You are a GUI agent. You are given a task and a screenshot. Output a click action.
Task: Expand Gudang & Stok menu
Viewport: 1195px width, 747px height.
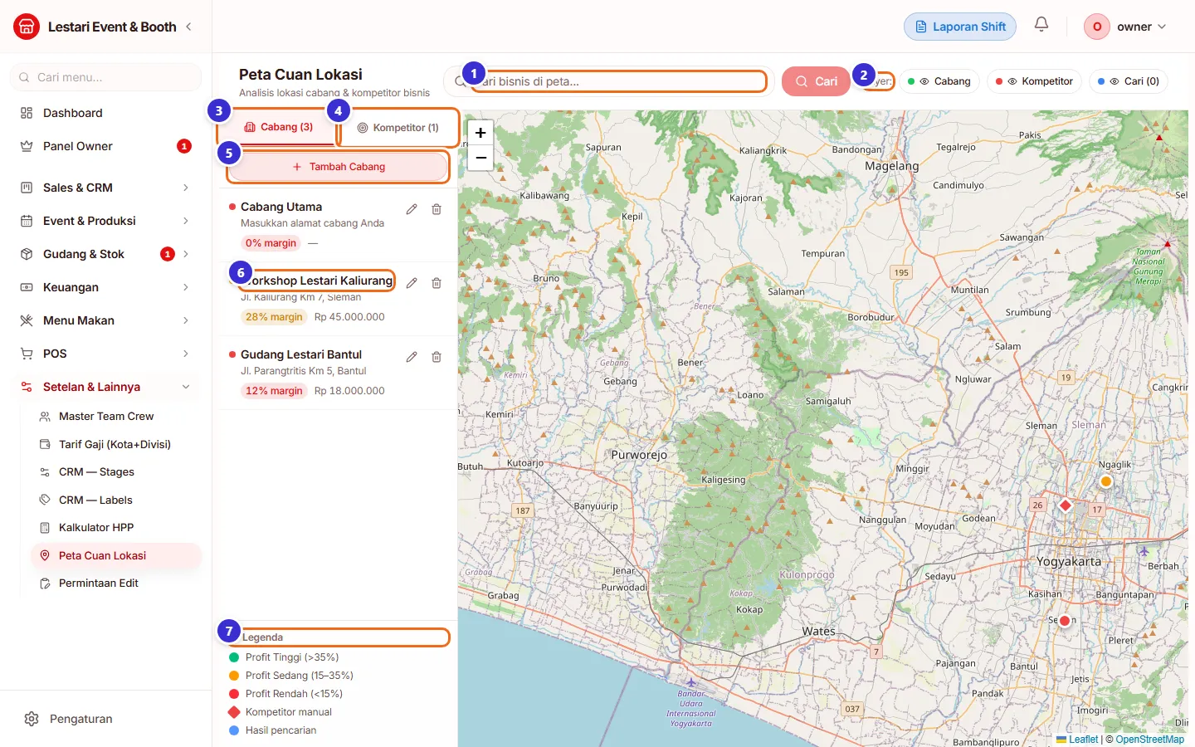[x=105, y=254]
